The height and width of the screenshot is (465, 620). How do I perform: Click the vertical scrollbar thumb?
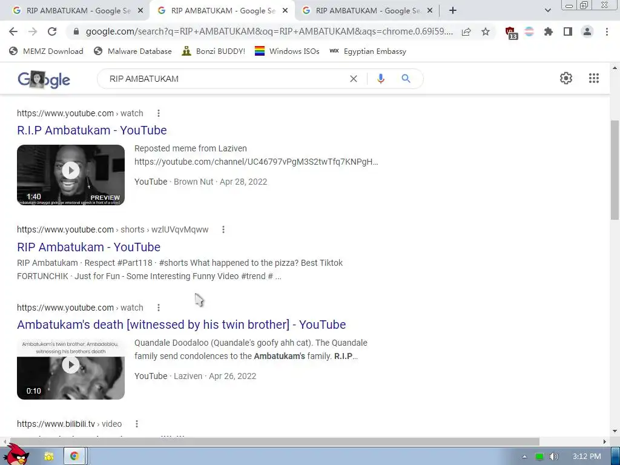tap(615, 170)
